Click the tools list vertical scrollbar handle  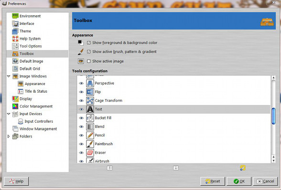273,116
